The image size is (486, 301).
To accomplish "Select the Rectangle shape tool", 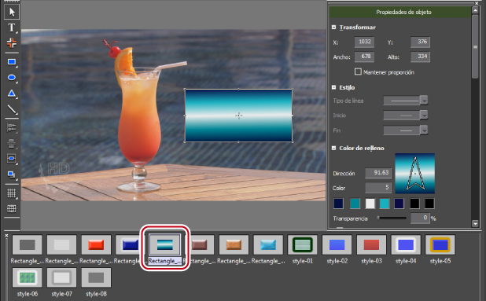I will click(12, 62).
